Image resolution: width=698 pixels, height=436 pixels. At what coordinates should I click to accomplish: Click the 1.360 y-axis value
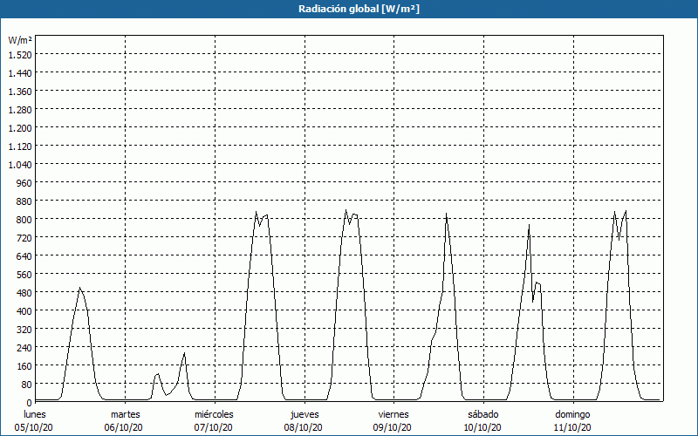click(20, 92)
